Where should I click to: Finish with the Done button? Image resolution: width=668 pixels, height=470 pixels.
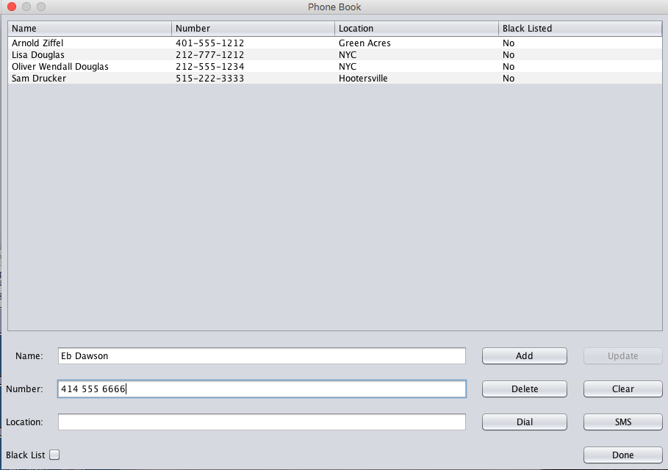pyautogui.click(x=623, y=455)
